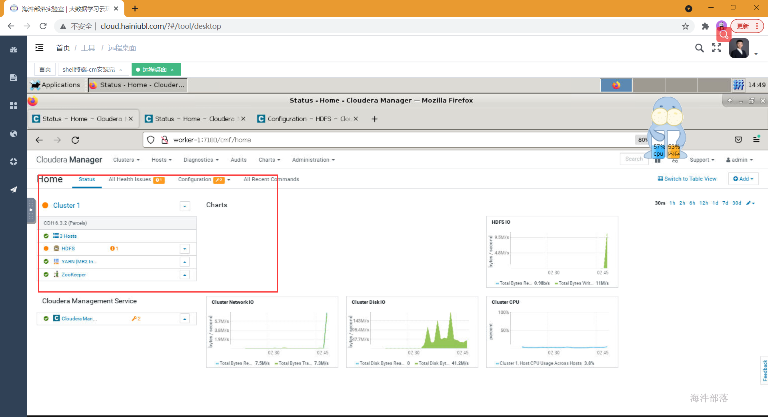Open All Health Issues tab
Image resolution: width=768 pixels, height=417 pixels.
tap(136, 179)
